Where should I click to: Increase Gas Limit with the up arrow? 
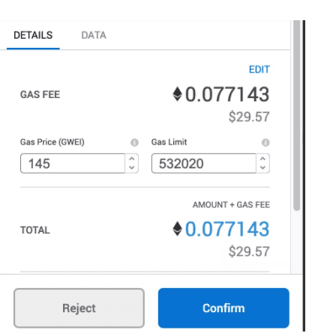(262, 159)
